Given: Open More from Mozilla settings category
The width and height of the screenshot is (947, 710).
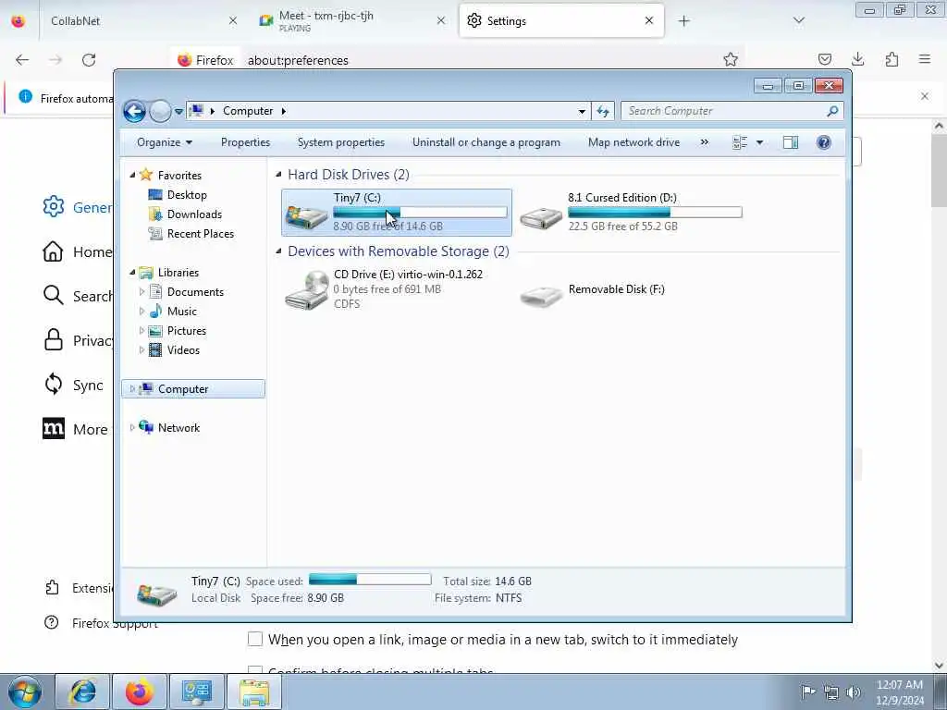Looking at the screenshot, I should (76, 429).
